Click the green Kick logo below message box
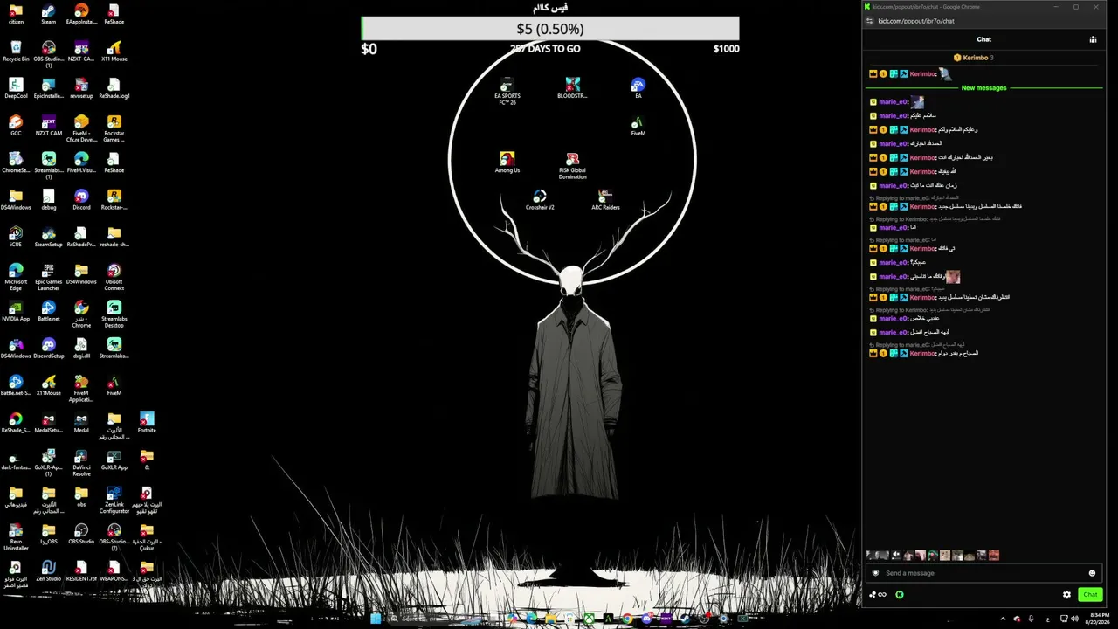Screen dimensions: 1118x629 tap(900, 595)
